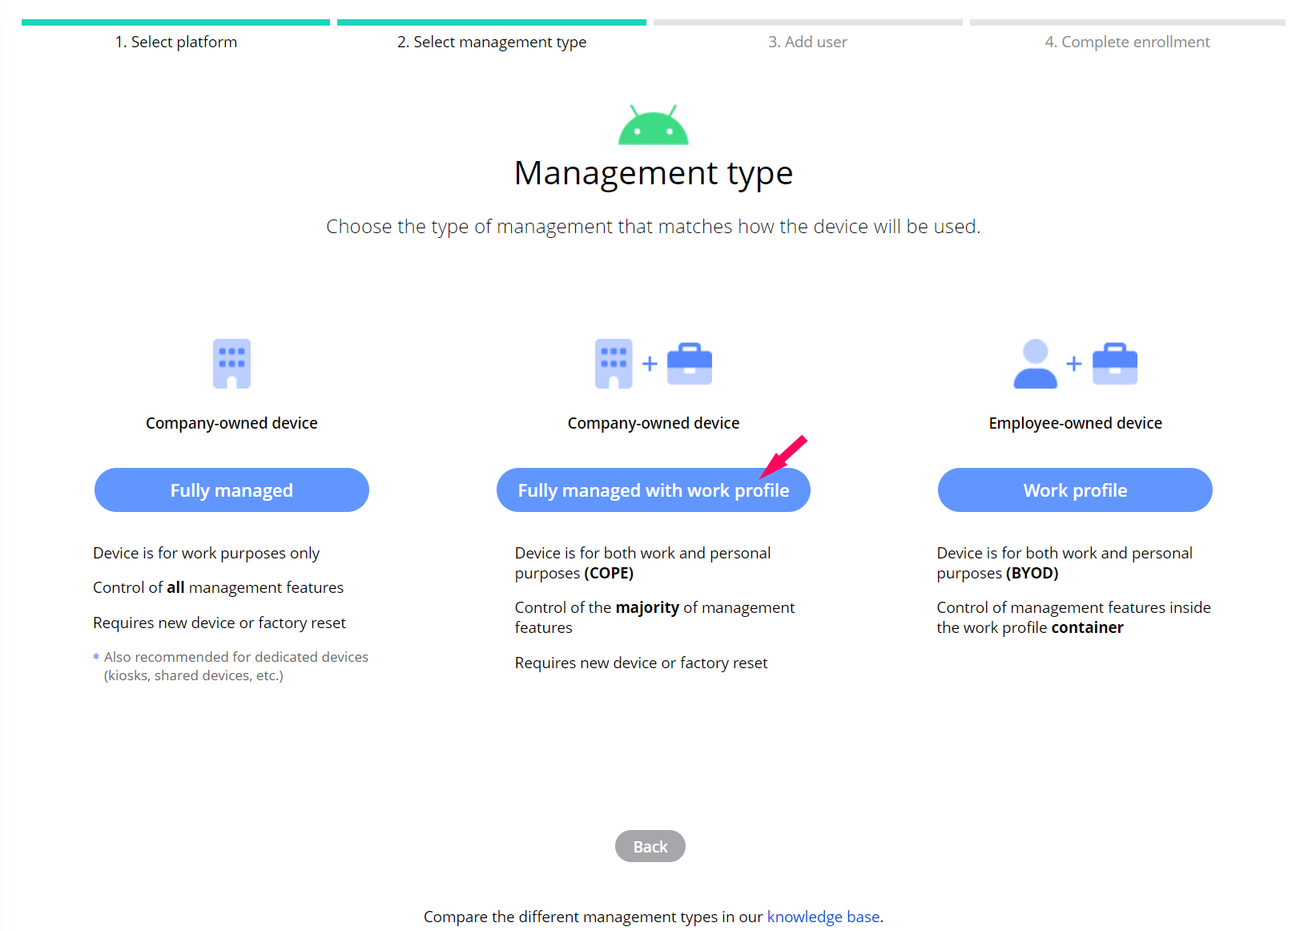
Task: Click the dedicated devices footnote
Action: [231, 666]
